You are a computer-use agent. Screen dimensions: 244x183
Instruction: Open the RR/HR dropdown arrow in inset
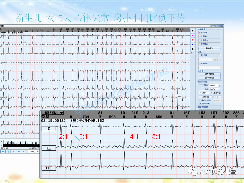[62, 113]
